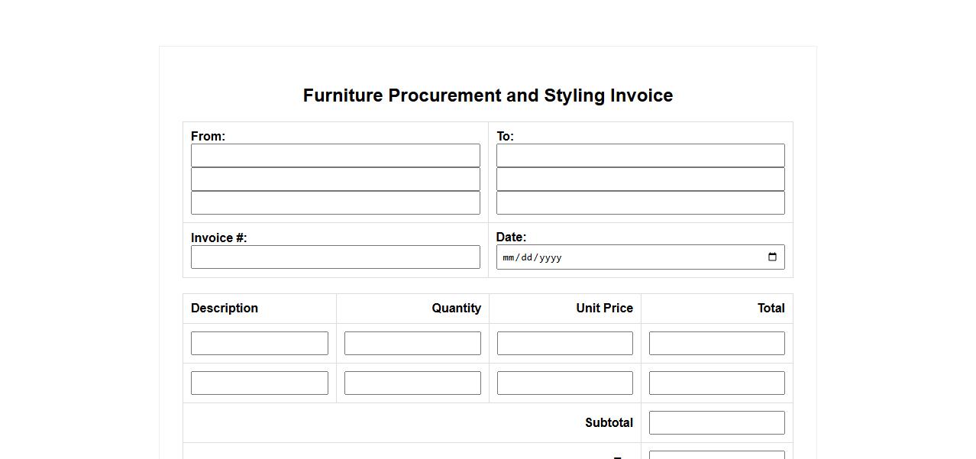976x459 pixels.
Task: Click second row Total field
Action: click(x=716, y=383)
